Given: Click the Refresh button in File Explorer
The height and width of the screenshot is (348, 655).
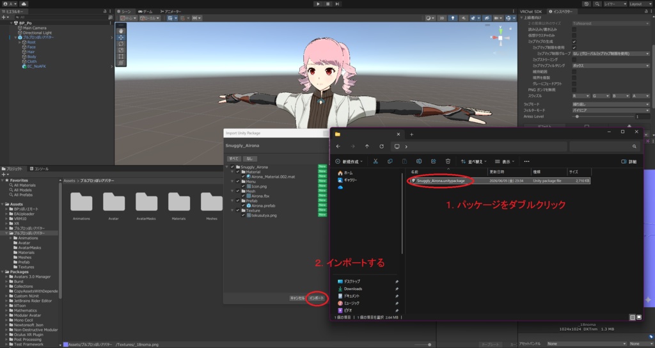Looking at the screenshot, I should pos(381,146).
